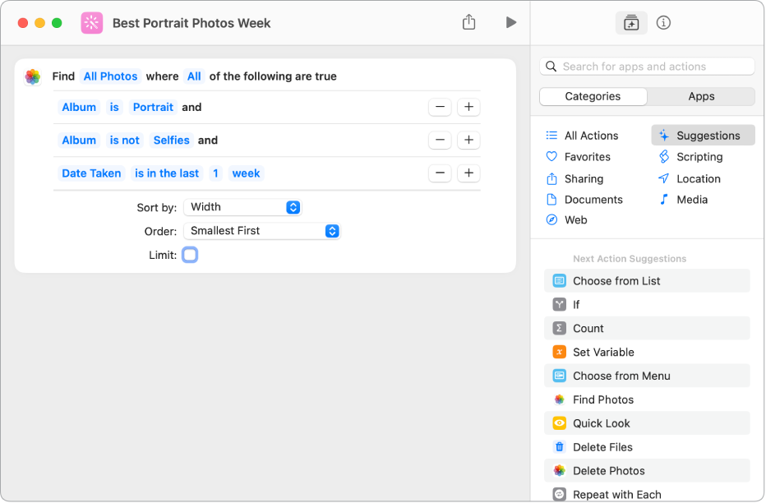Enable the Limit checkbox
Viewport: 766px width, 503px height.
coord(190,255)
